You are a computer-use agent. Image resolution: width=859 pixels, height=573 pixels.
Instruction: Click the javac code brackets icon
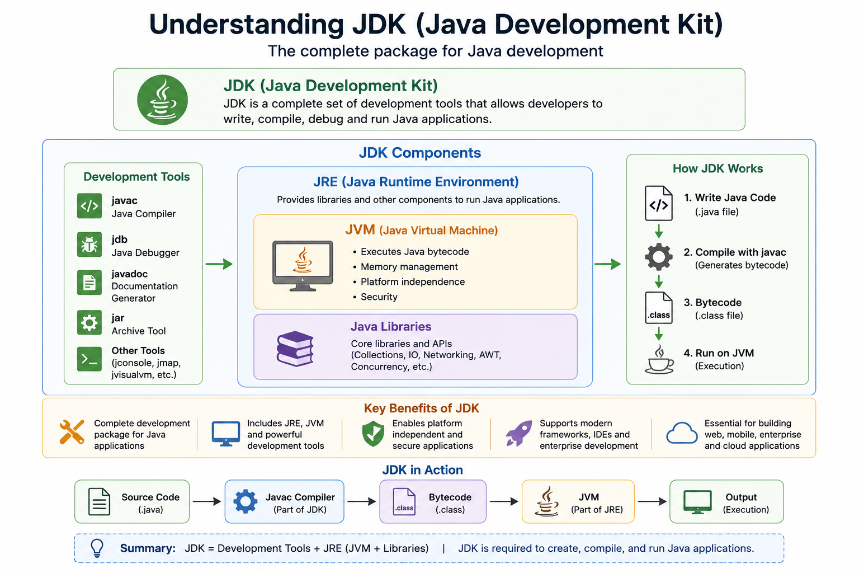tap(89, 206)
